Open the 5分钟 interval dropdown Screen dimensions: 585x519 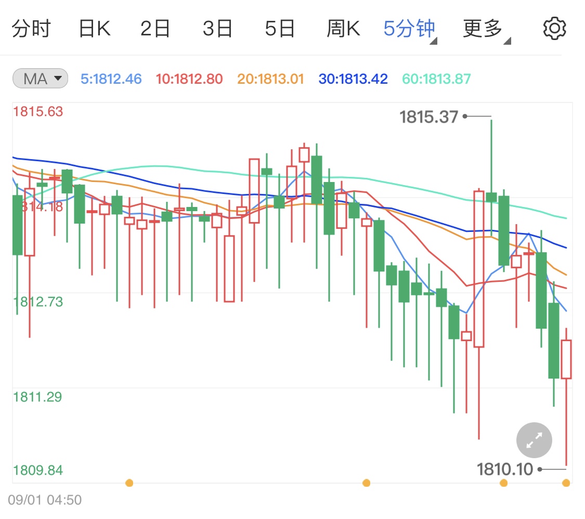pyautogui.click(x=410, y=29)
